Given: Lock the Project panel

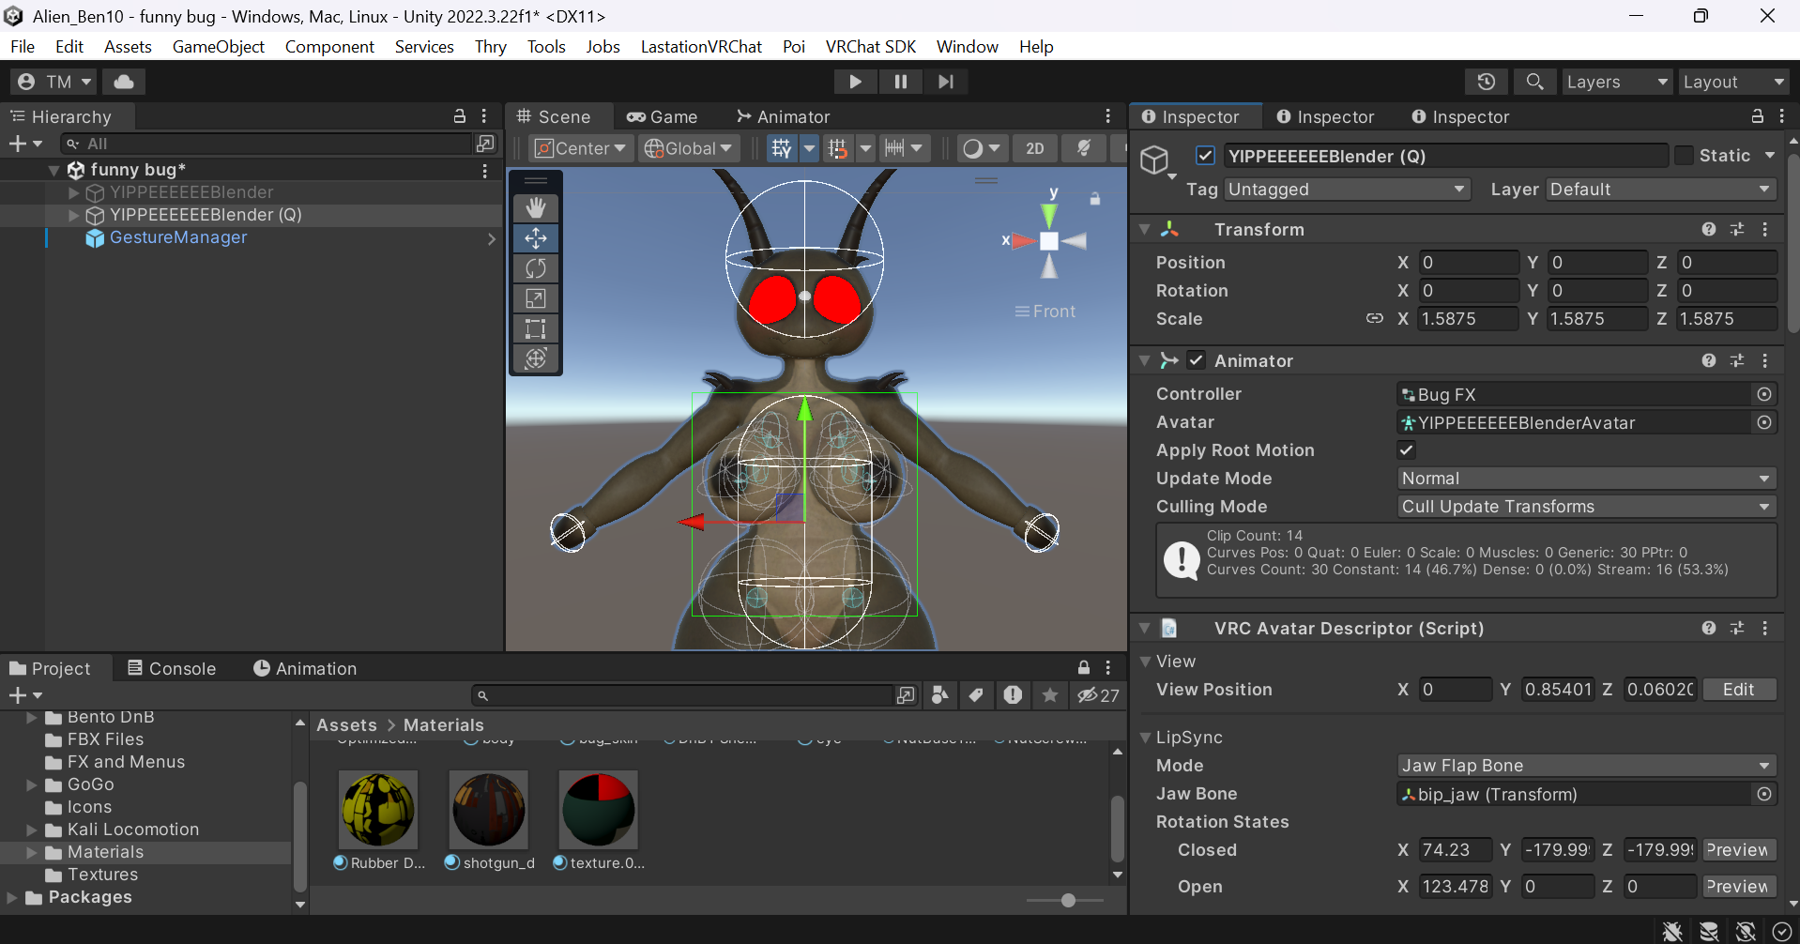Looking at the screenshot, I should point(1084,667).
